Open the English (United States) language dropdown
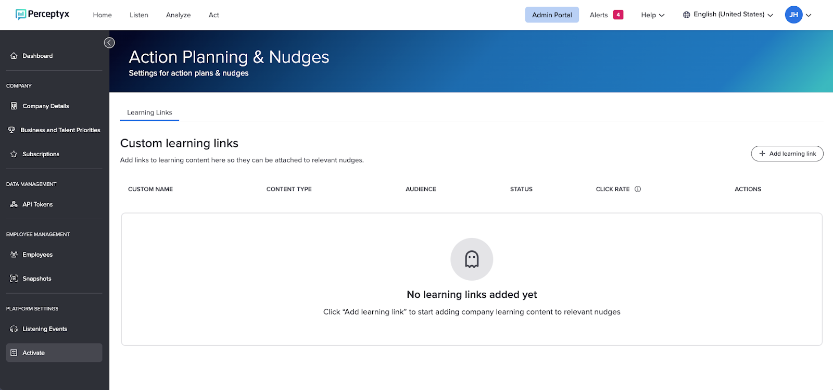The image size is (833, 390). (728, 15)
